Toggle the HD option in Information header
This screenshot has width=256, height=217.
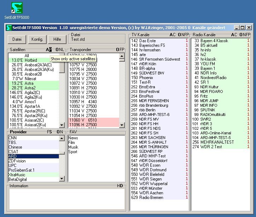pos(120,186)
